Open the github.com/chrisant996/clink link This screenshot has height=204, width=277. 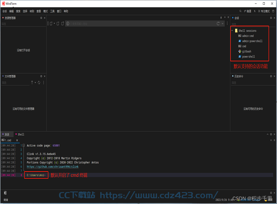pyautogui.click(x=53, y=167)
